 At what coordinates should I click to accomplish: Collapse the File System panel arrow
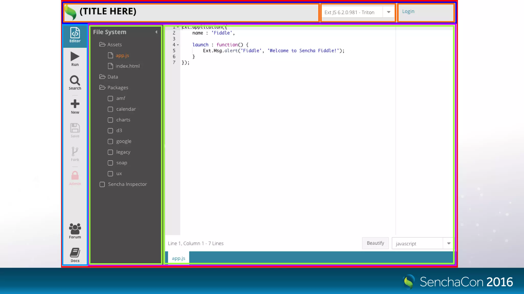(x=156, y=32)
